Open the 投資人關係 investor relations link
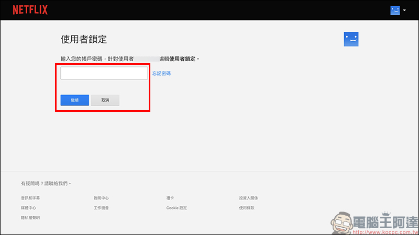The height and width of the screenshot is (235, 419). pyautogui.click(x=248, y=198)
